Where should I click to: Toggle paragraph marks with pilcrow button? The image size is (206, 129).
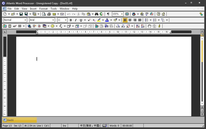pyautogui.click(x=108, y=14)
